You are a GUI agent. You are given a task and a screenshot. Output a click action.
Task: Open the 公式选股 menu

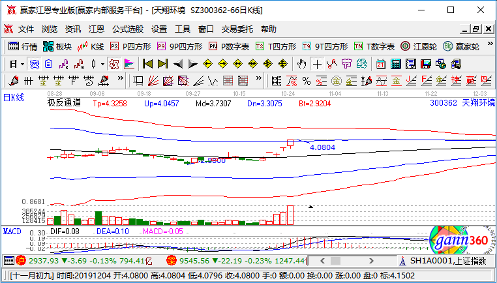[x=127, y=29]
